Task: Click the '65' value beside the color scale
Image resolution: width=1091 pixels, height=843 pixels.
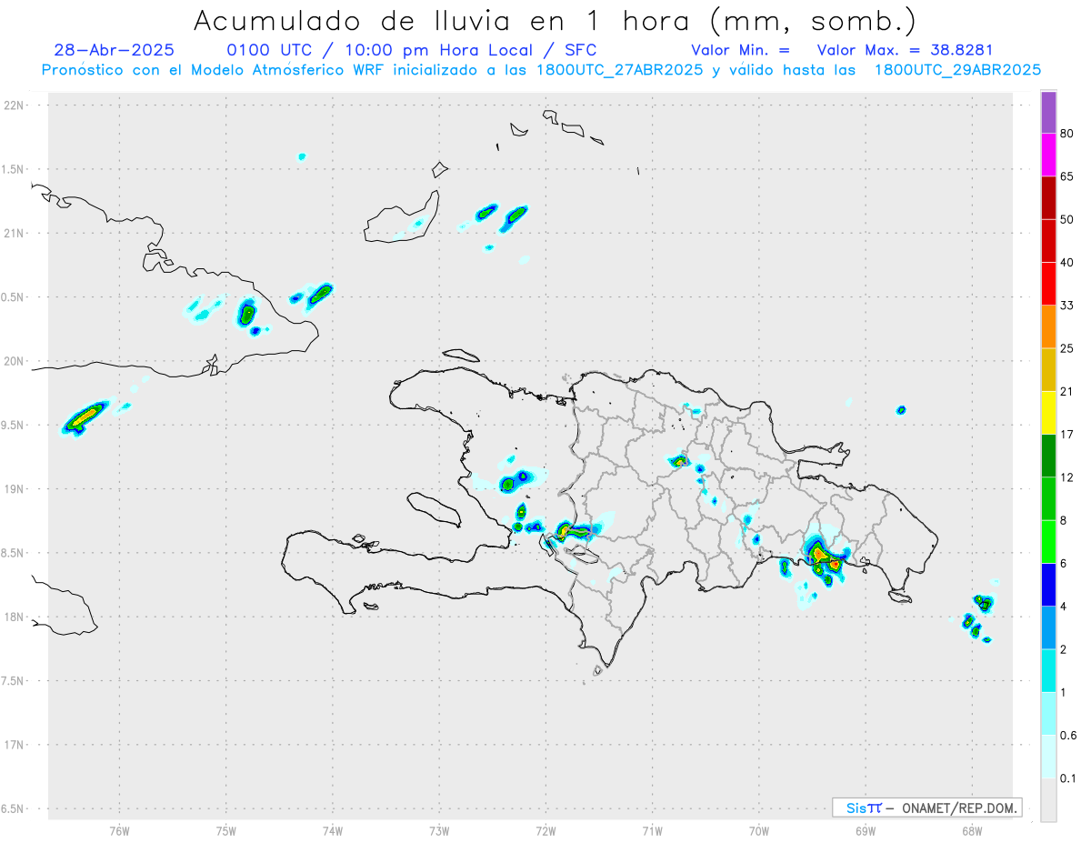Action: [1067, 176]
